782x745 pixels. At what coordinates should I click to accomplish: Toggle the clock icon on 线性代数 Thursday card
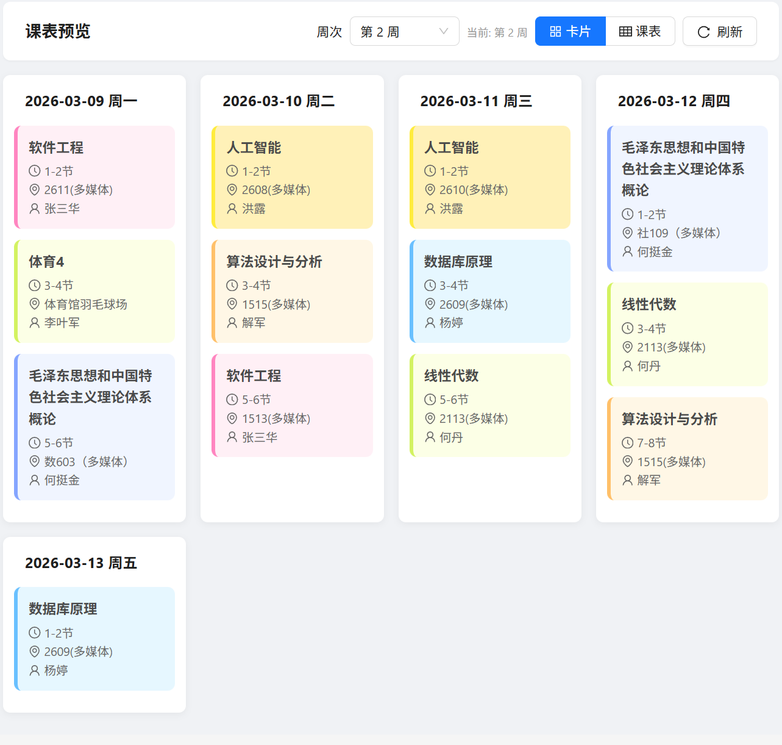[627, 328]
